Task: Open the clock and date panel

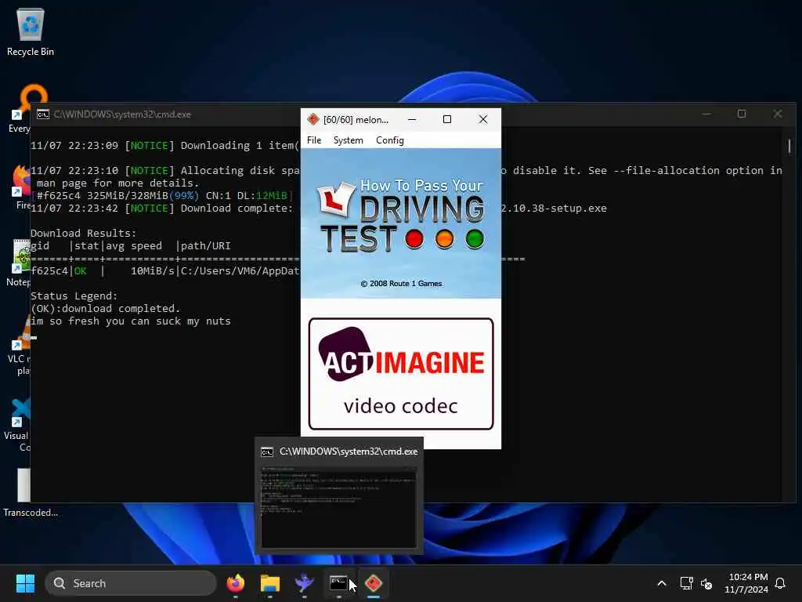Action: pos(746,583)
